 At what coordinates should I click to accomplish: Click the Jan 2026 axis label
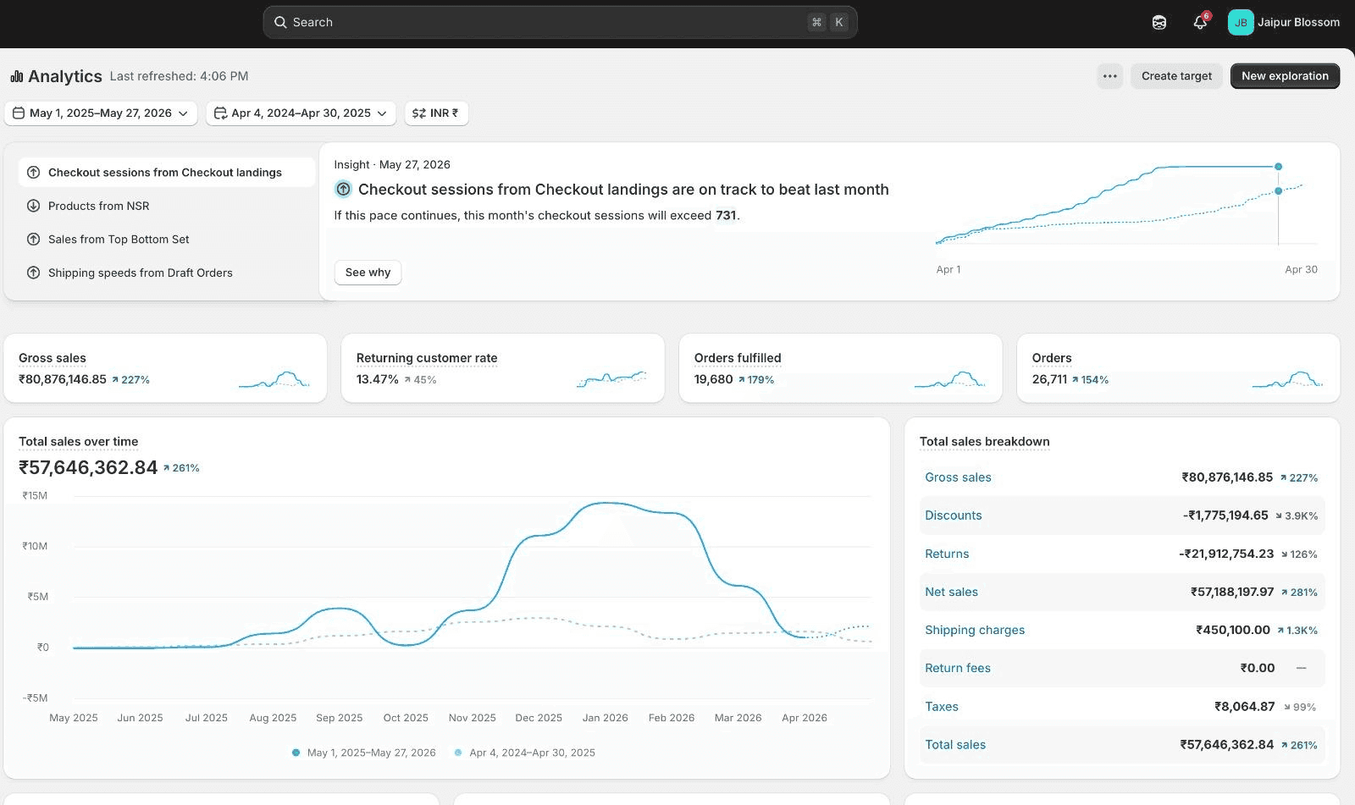605,718
